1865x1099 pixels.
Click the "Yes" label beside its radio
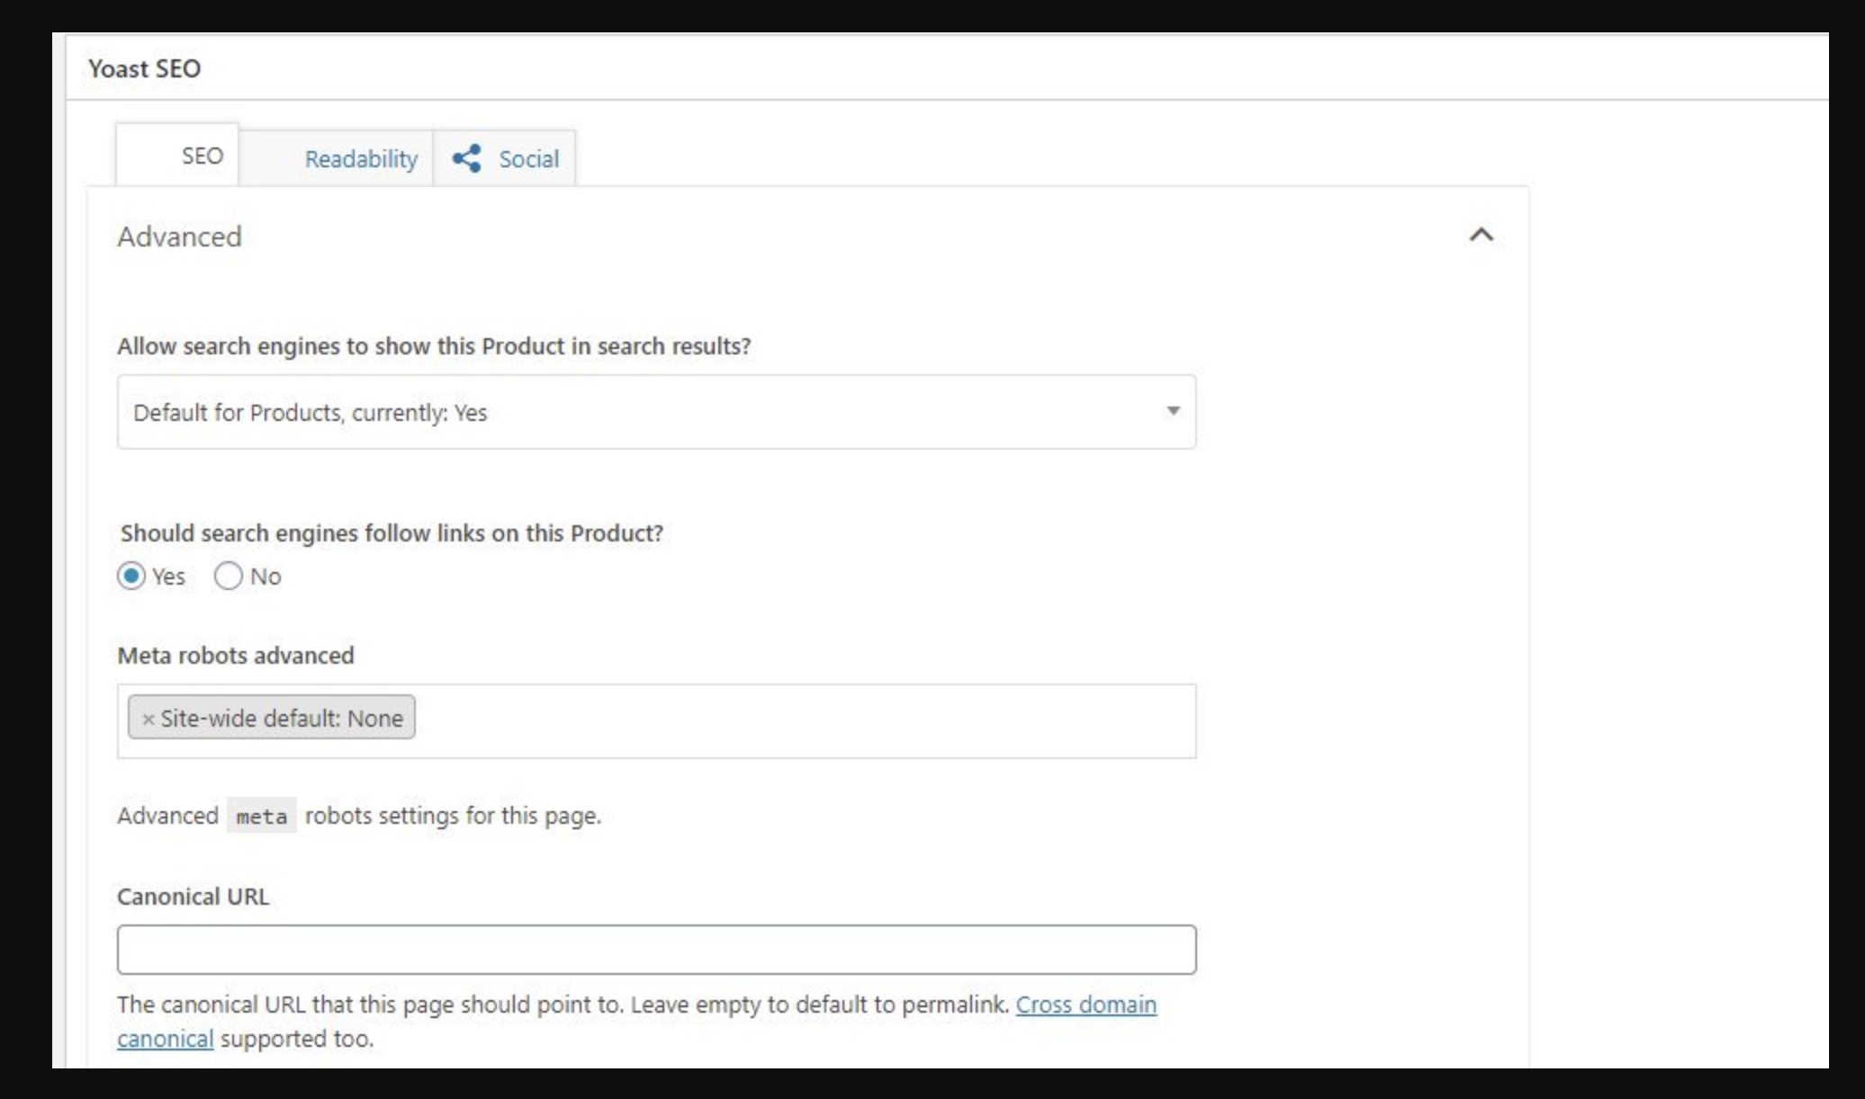(167, 576)
